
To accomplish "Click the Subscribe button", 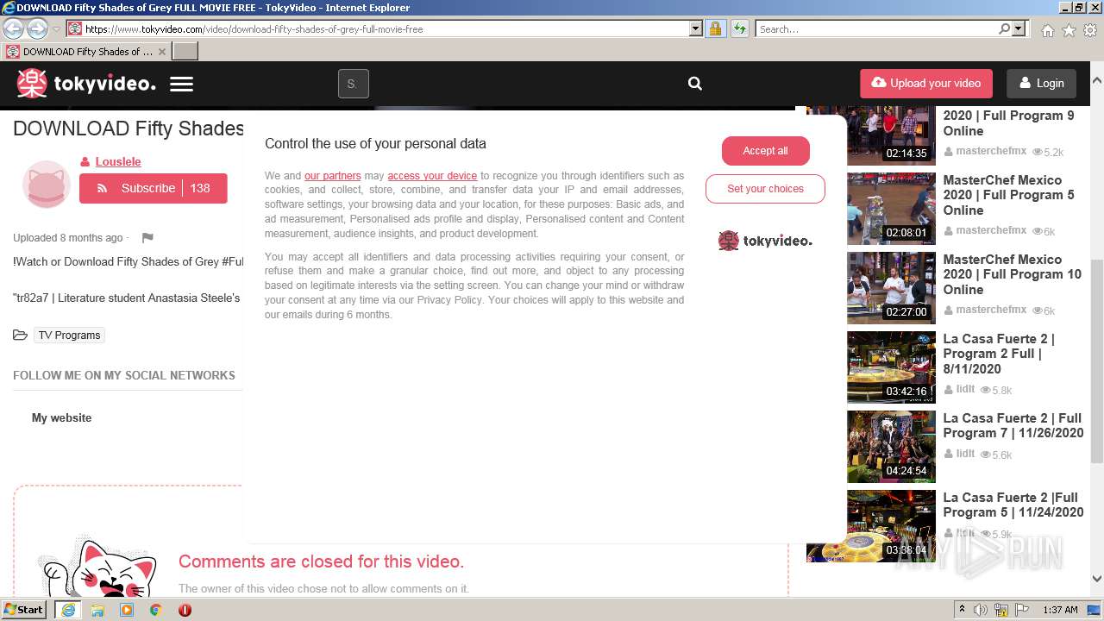I will pyautogui.click(x=154, y=188).
